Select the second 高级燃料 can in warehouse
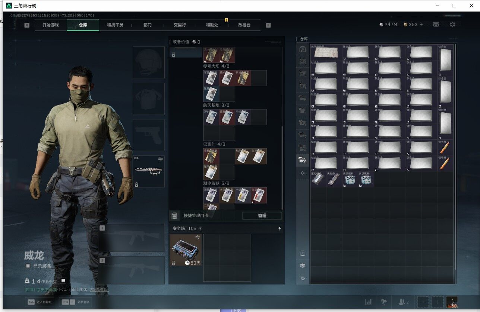 (366, 179)
